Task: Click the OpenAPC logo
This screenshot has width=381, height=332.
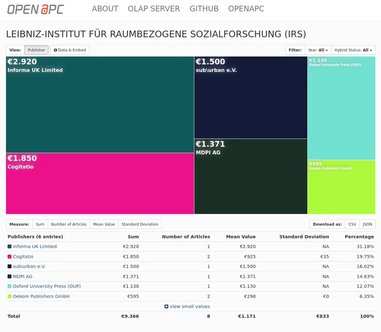Action: pyautogui.click(x=35, y=9)
